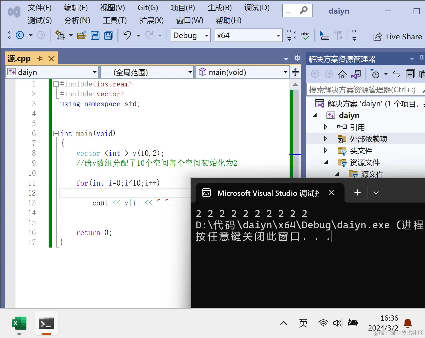The height and width of the screenshot is (338, 425).
Task: Pin the Solution Explorer panel
Action: 422,58
